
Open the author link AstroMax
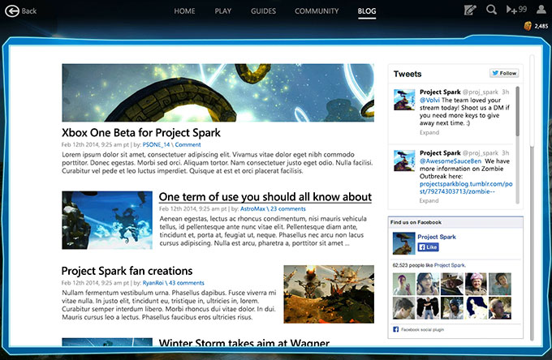pyautogui.click(x=252, y=209)
